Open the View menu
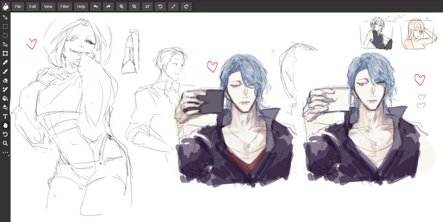Viewport: 443px width, 222px height. (48, 7)
